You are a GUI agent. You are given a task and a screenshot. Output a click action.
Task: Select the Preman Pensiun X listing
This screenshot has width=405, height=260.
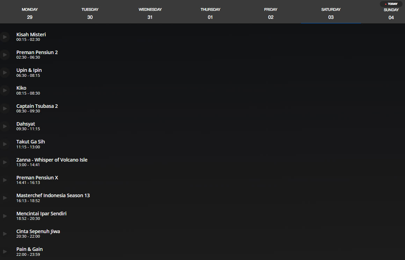[37, 178]
